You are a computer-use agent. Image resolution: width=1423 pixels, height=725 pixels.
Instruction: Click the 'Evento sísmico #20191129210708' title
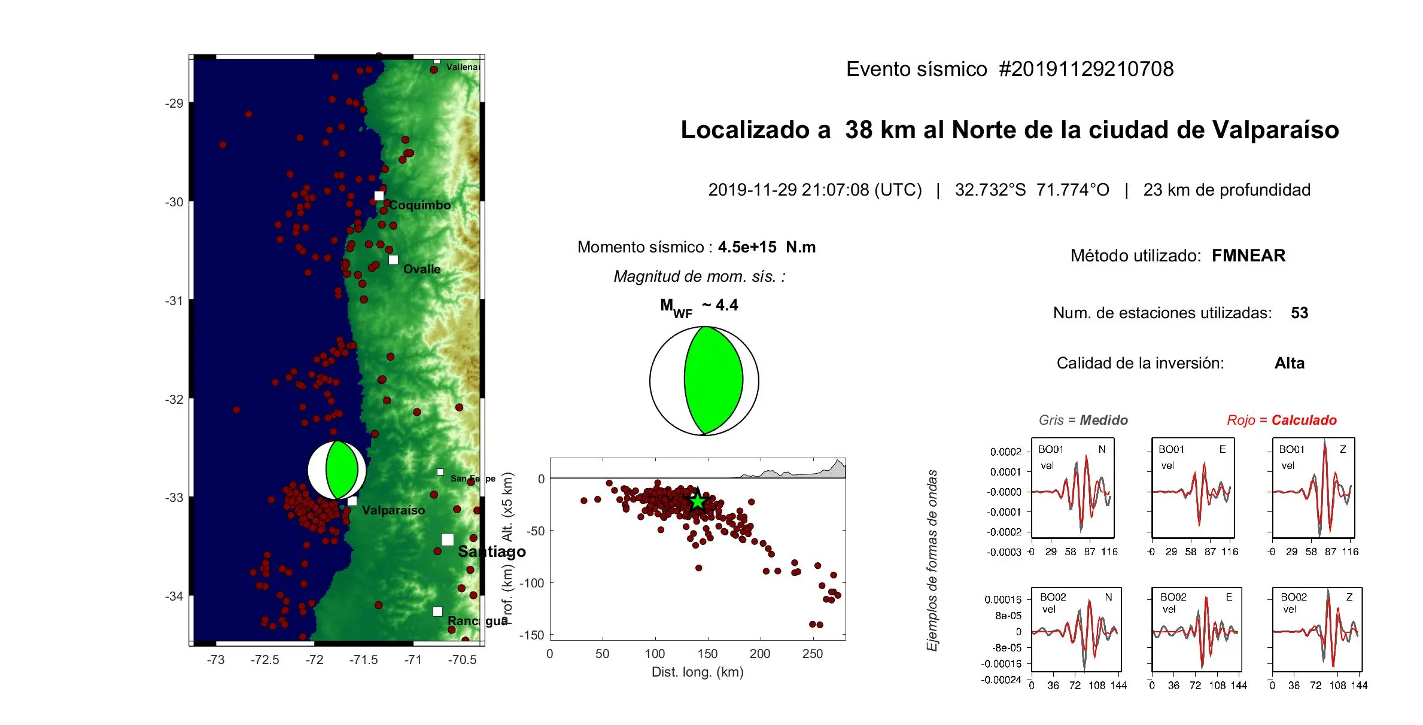pos(1010,69)
